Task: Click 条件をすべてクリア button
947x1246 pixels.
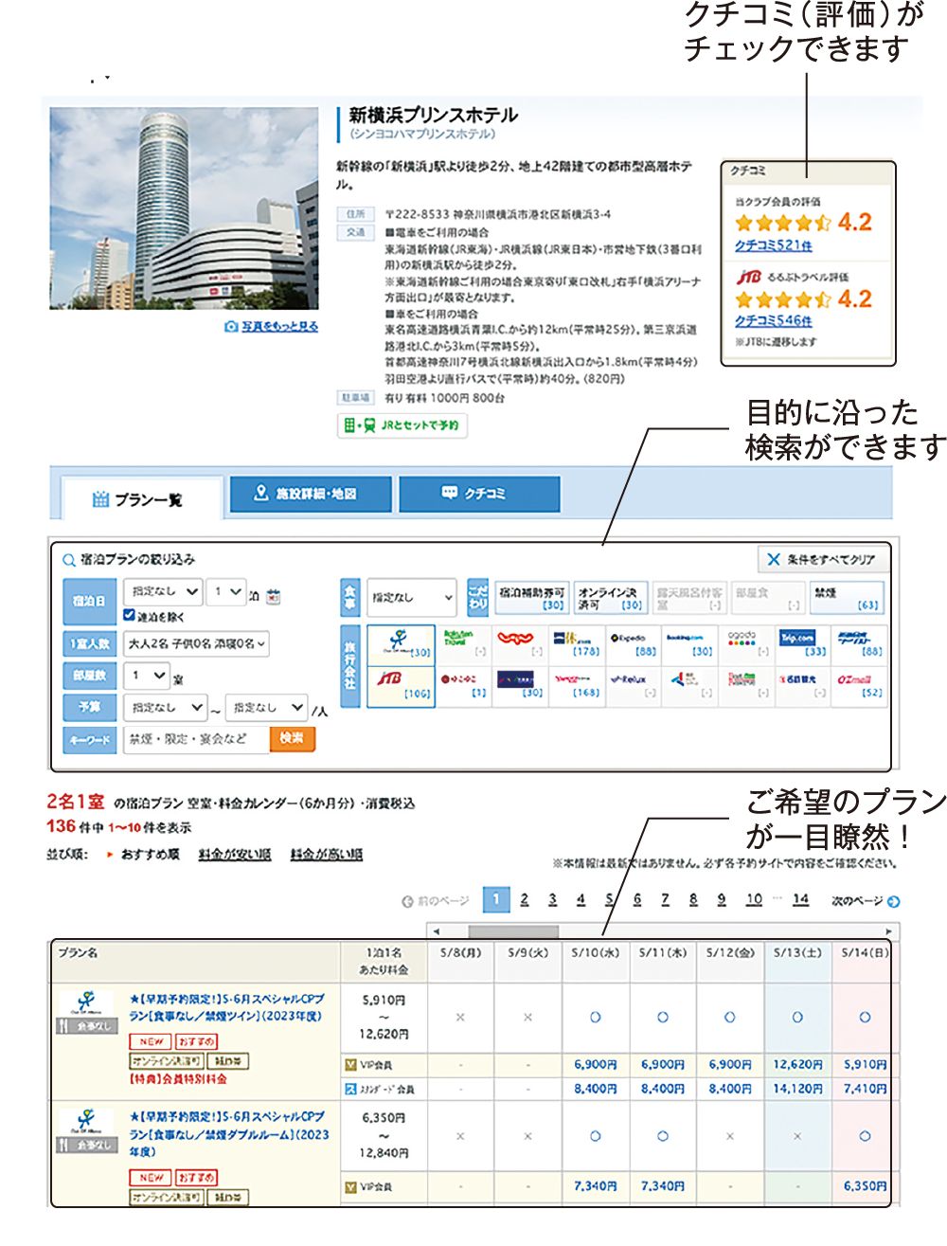Action: pos(821,559)
